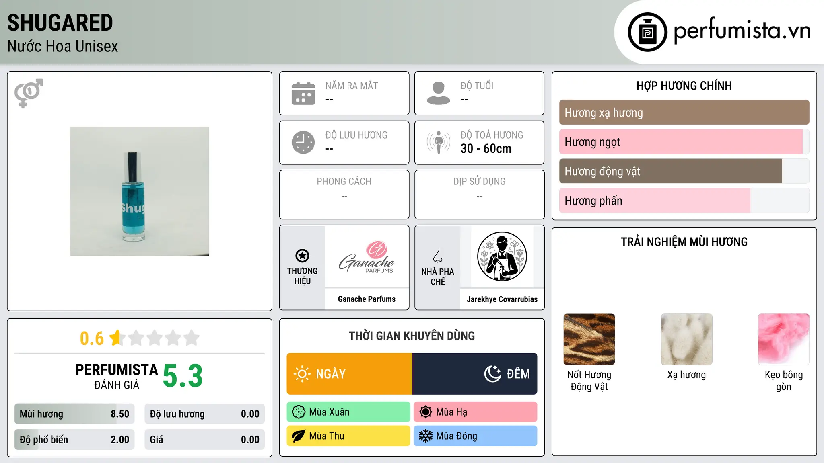
Task: Click the Hương động vật accord bar
Action: coord(684,171)
